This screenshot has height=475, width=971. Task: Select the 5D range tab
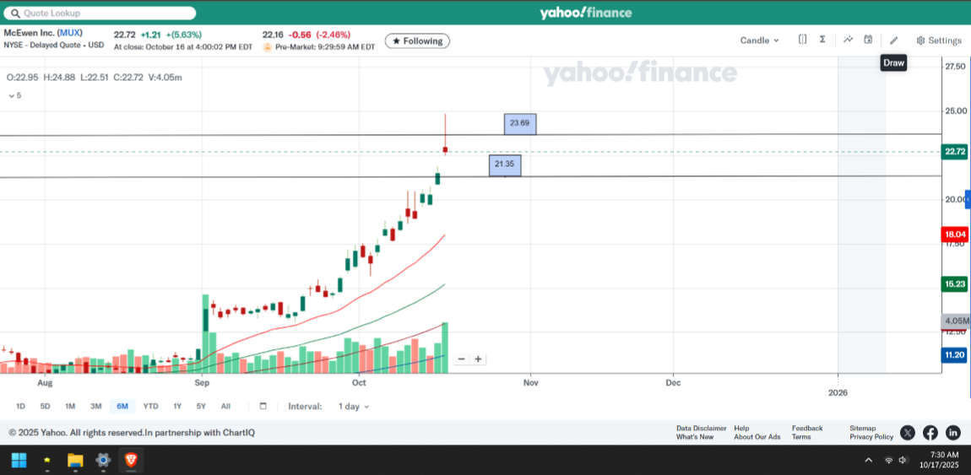(45, 406)
